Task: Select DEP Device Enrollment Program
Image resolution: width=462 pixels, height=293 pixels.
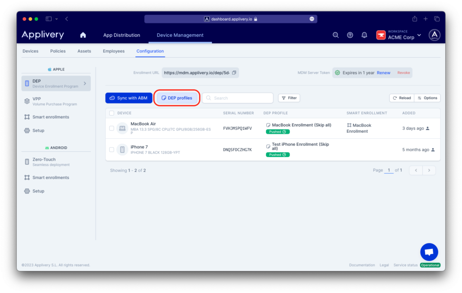Action: coord(56,83)
